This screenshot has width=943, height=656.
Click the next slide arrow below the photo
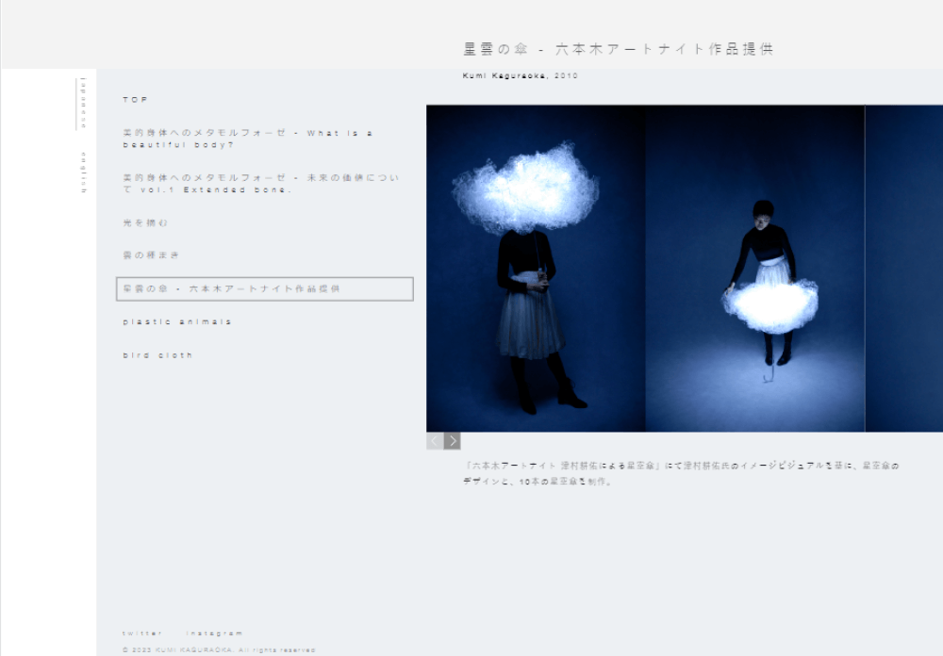[x=453, y=441]
